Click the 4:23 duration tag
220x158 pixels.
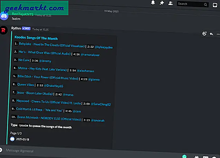click(84, 79)
